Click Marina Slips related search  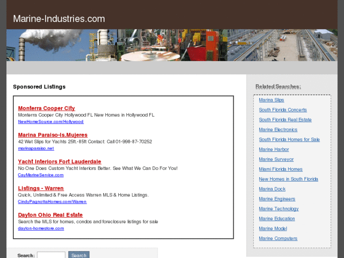[x=272, y=100]
